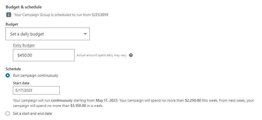Image resolution: width=262 pixels, height=120 pixels.
Task: Click the Start date field showing 5/17/2023
Action: pos(36,90)
